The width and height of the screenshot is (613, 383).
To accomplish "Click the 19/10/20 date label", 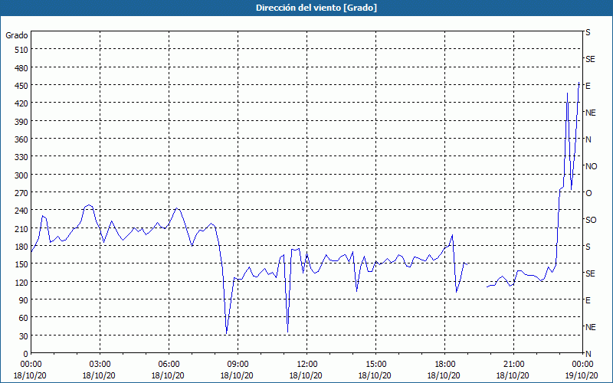I will tap(582, 375).
